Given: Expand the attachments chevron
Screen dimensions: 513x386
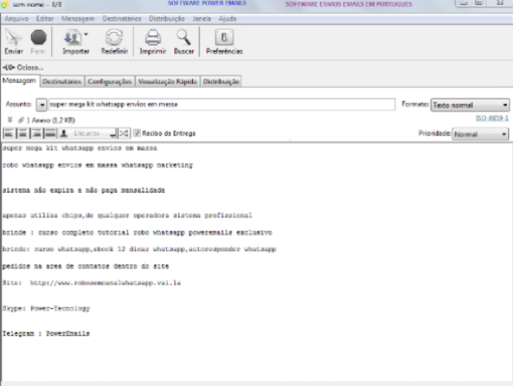Looking at the screenshot, I should (x=10, y=120).
